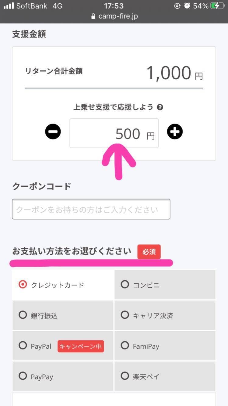This screenshot has width=228, height=406.
Task: Tap the lock icon beside camp-fire.jp
Action: [93, 16]
